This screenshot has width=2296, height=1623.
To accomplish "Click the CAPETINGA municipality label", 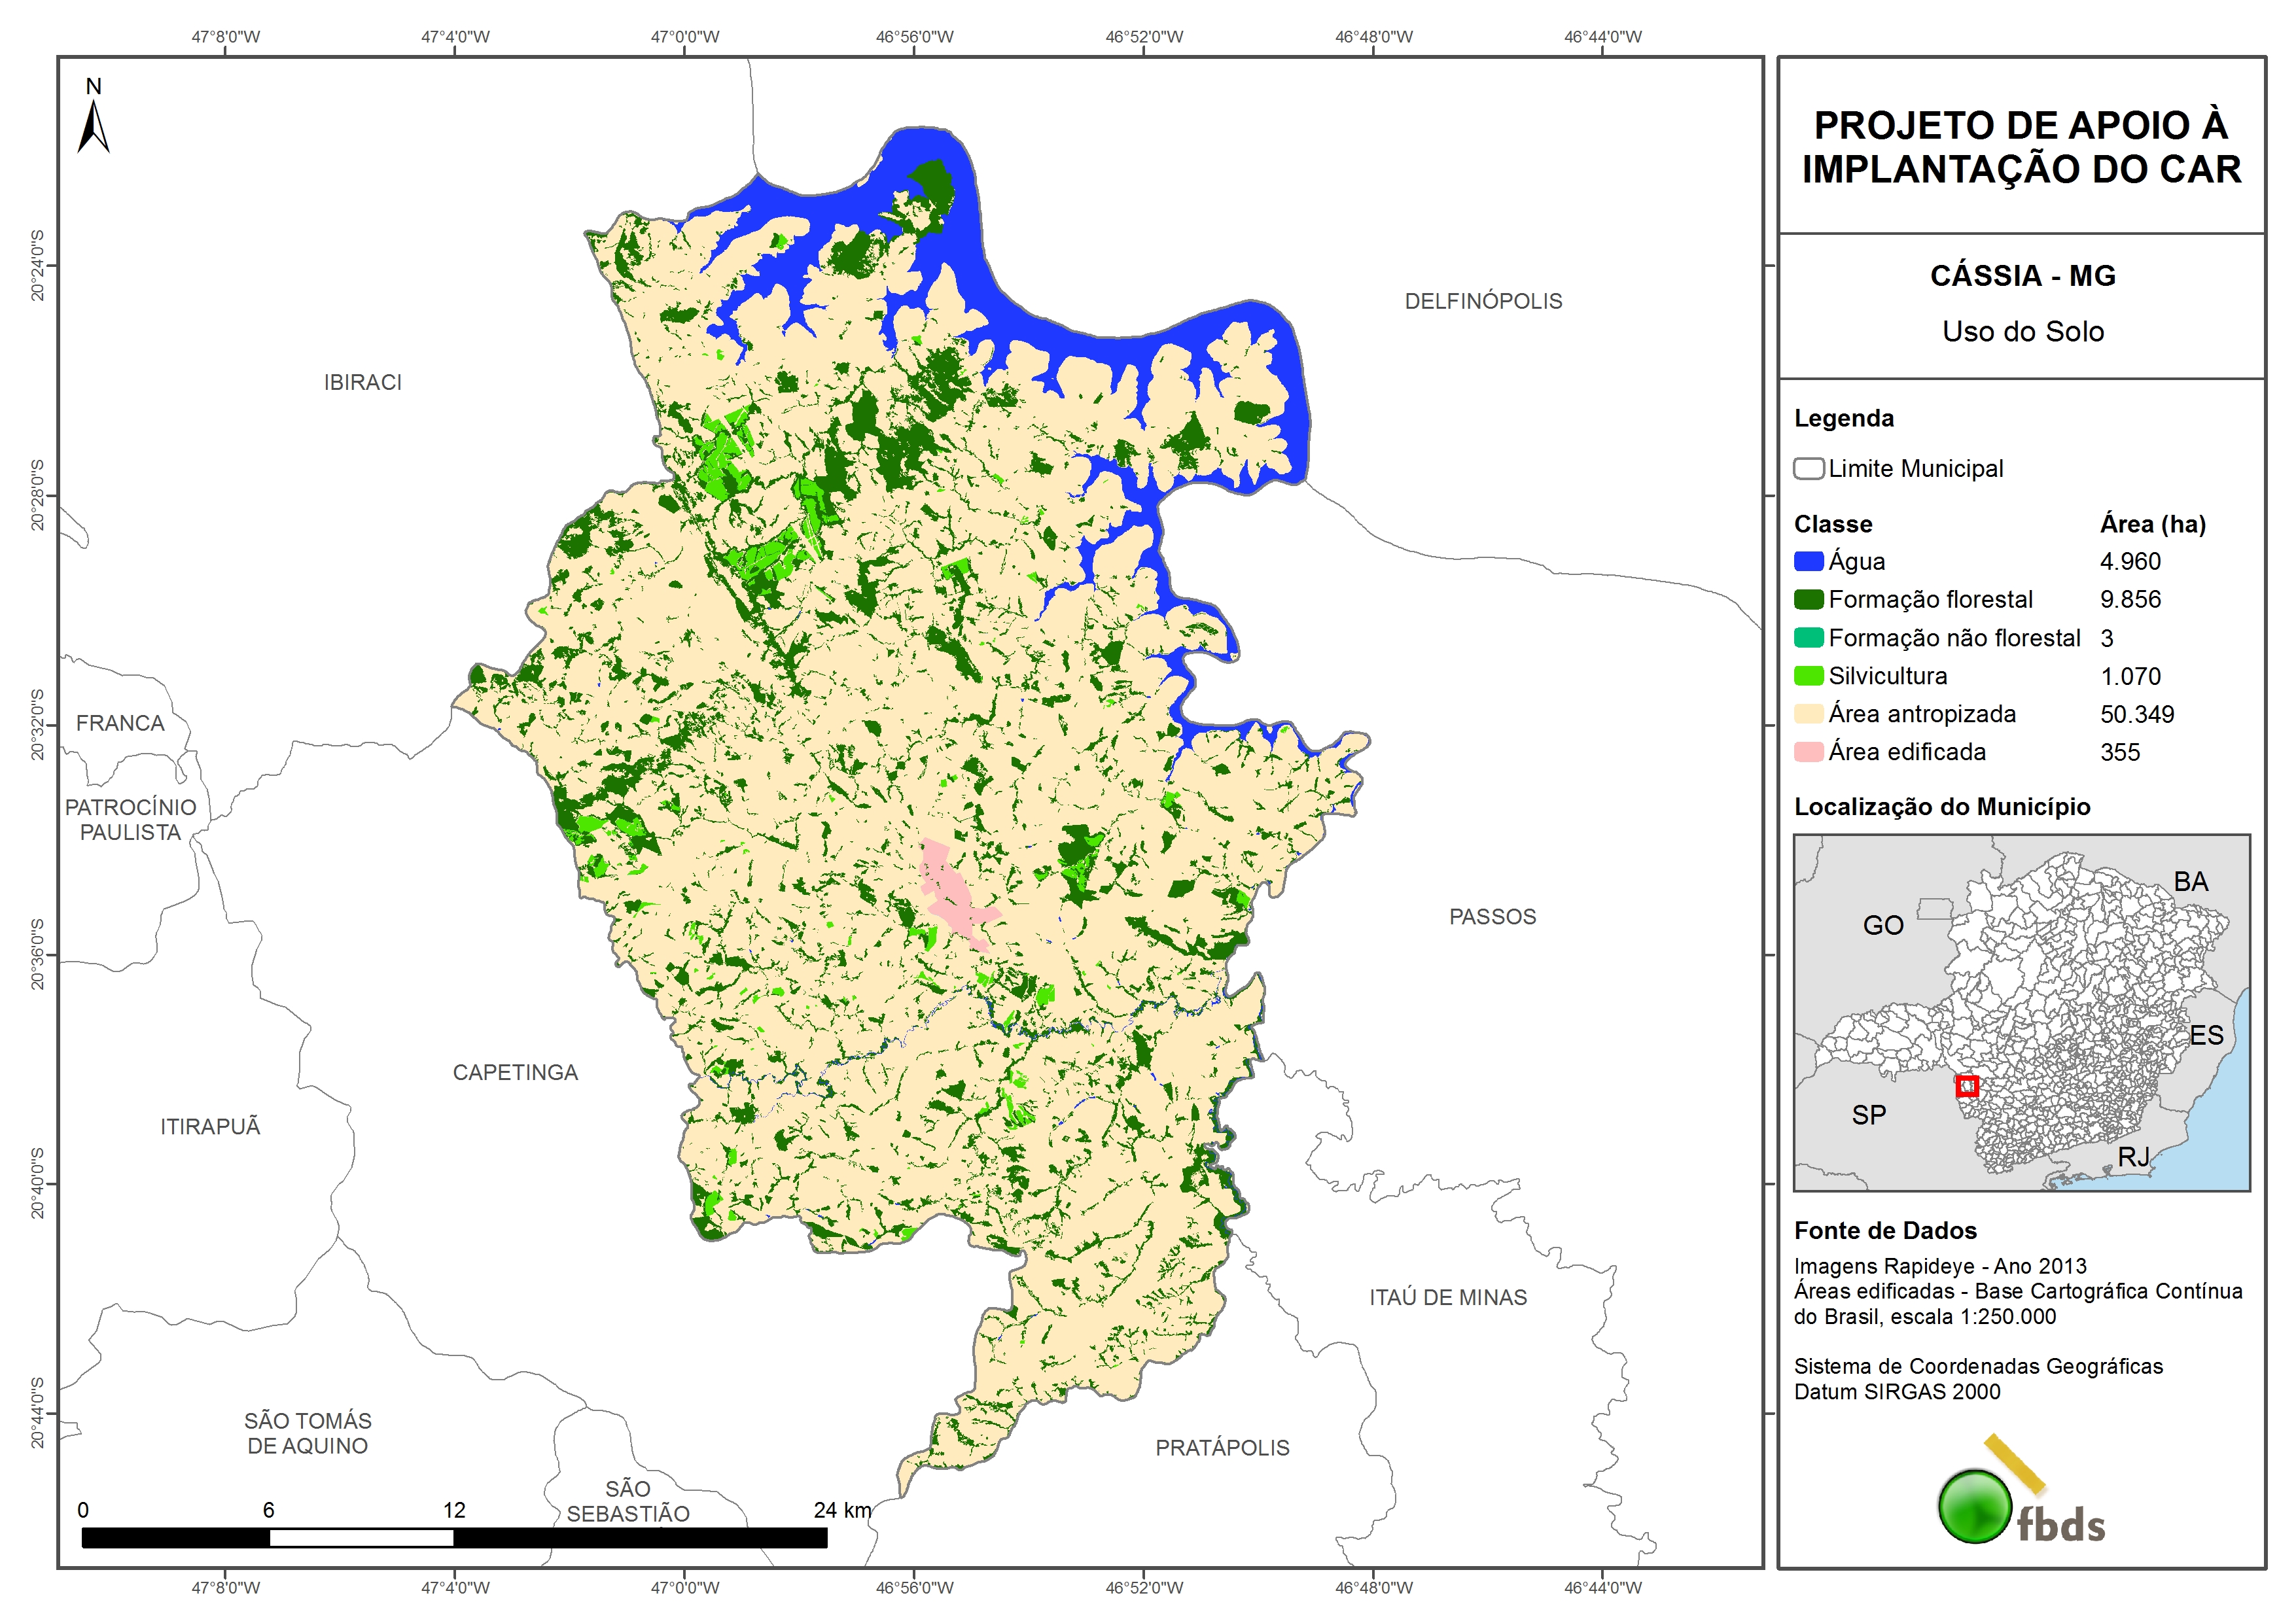I will click(x=515, y=1073).
